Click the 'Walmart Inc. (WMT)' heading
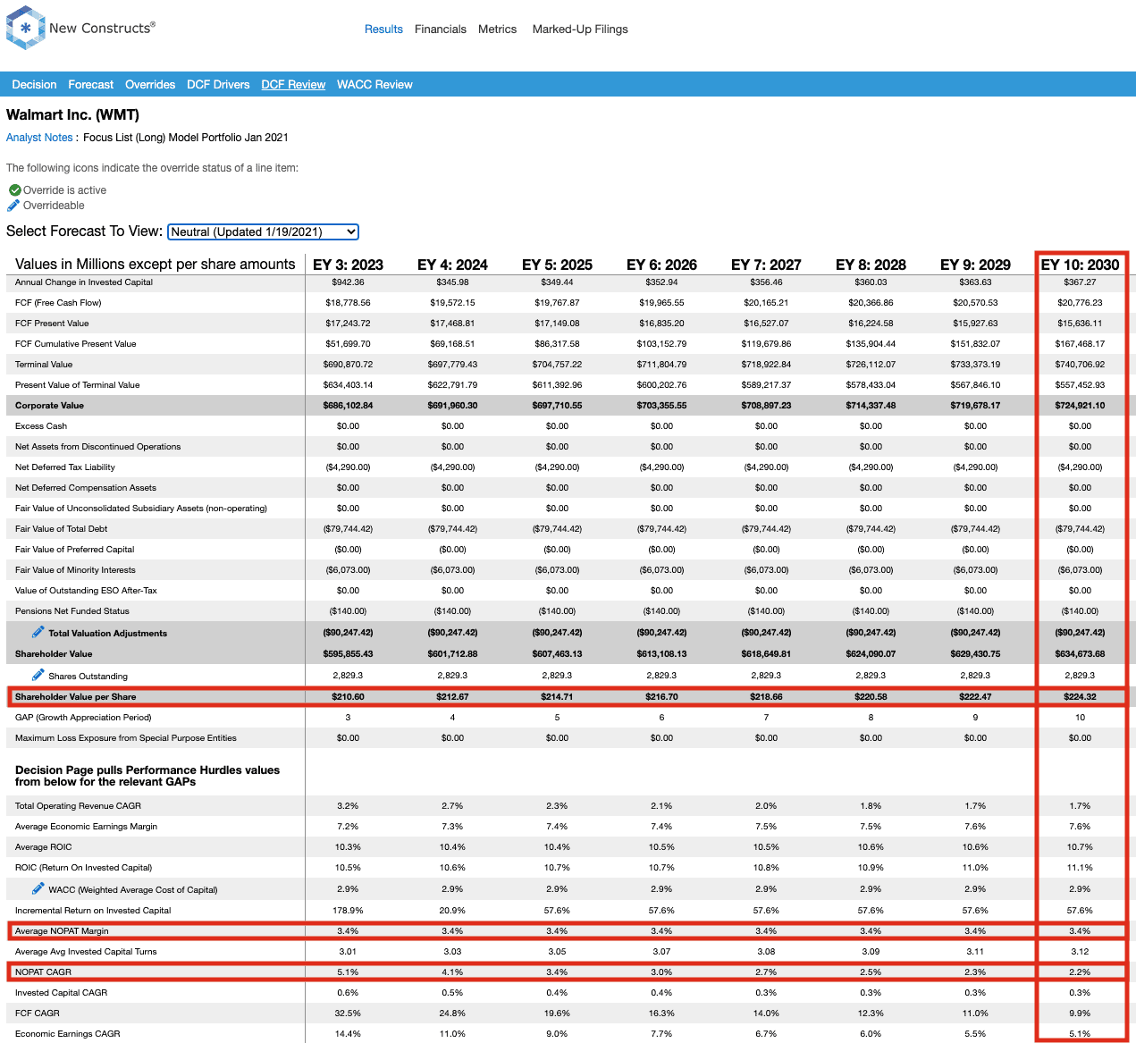1136x1043 pixels. coord(72,114)
